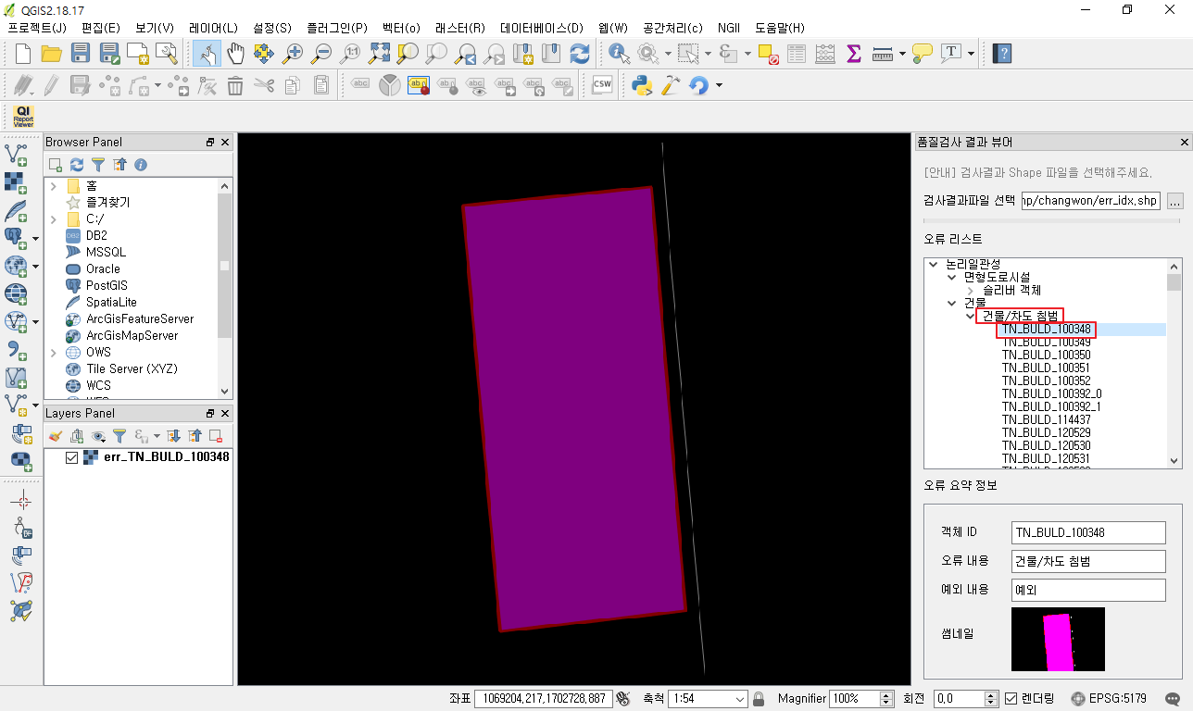The image size is (1193, 711).
Task: Open the QI Report Viewer plugin
Action: (23, 117)
